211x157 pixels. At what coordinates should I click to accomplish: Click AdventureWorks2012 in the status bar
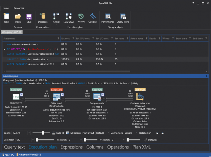pyautogui.click(x=28, y=155)
